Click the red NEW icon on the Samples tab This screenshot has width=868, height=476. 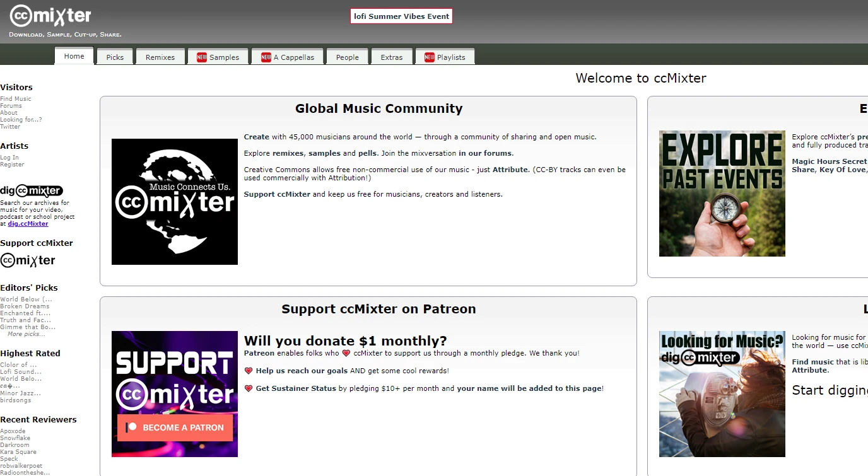(202, 57)
